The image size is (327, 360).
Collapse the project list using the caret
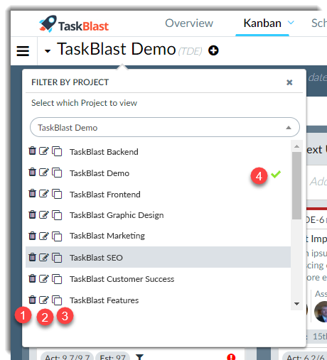tap(289, 128)
